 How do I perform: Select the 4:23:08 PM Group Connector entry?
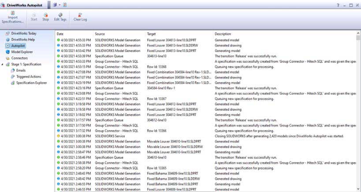click(x=206, y=93)
